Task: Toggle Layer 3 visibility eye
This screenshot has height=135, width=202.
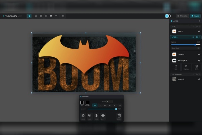Action: click(x=197, y=37)
